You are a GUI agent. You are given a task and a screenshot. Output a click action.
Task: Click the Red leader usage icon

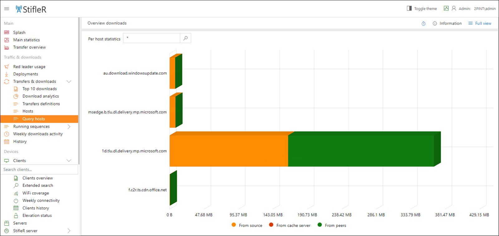pos(7,67)
